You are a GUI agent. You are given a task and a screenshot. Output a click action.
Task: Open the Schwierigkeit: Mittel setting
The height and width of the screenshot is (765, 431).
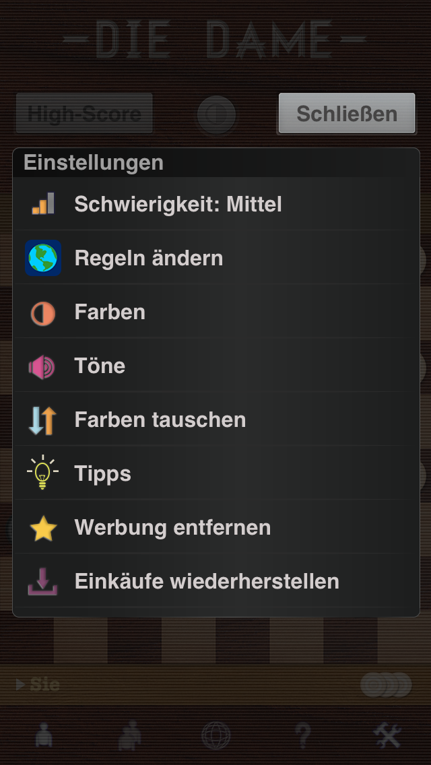pos(178,204)
